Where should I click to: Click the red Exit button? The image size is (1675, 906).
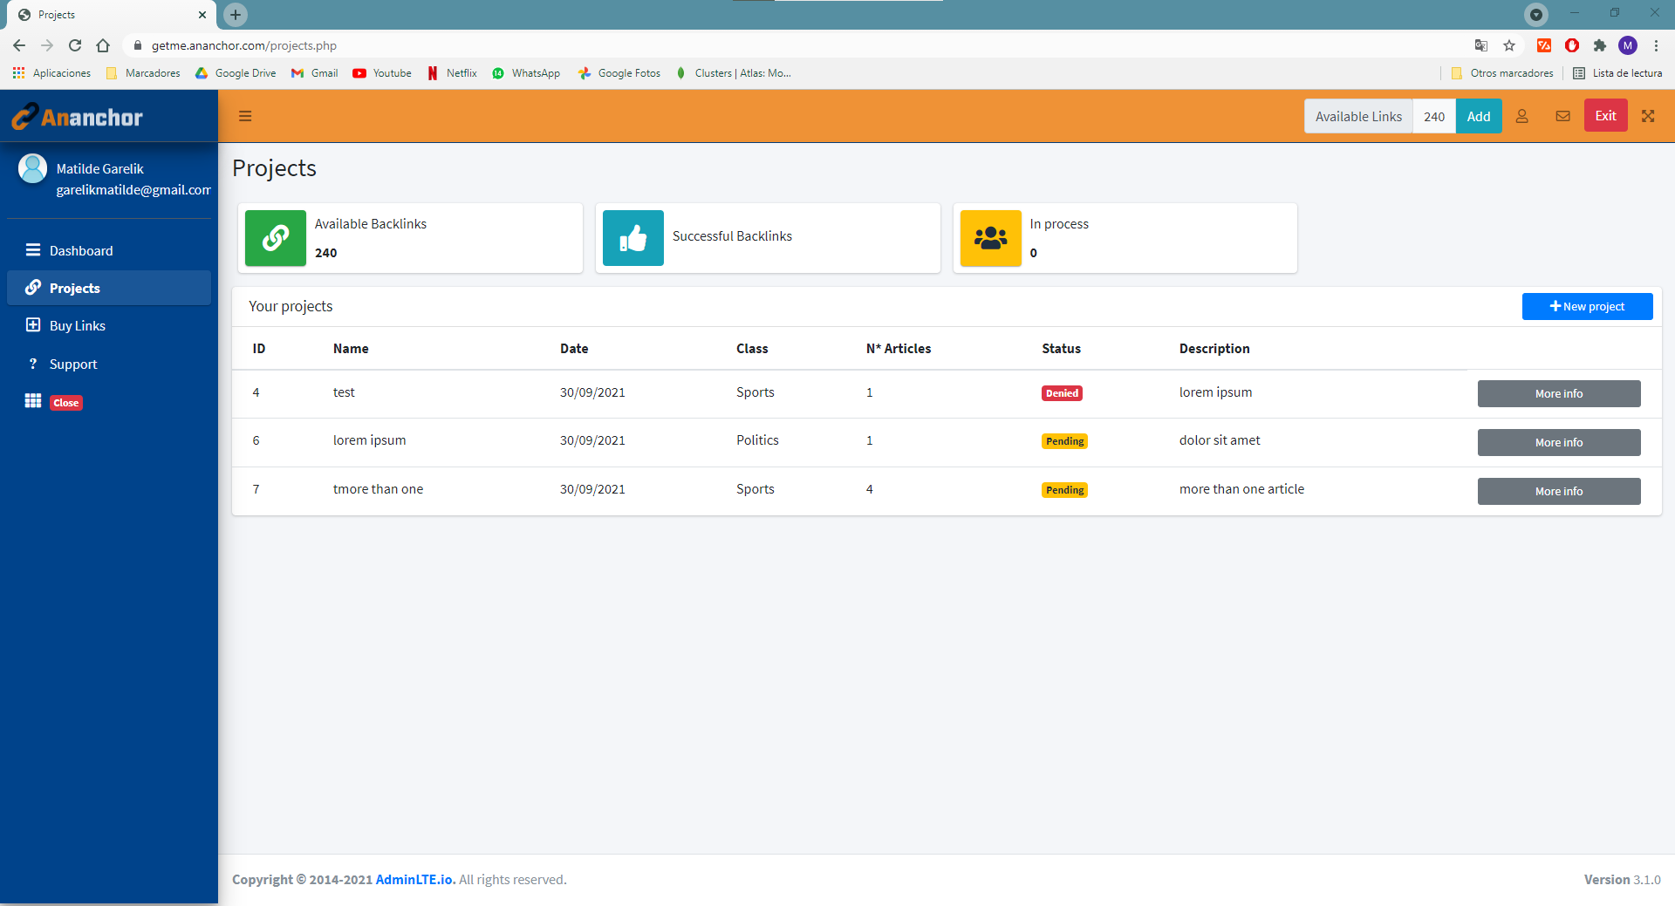point(1606,116)
